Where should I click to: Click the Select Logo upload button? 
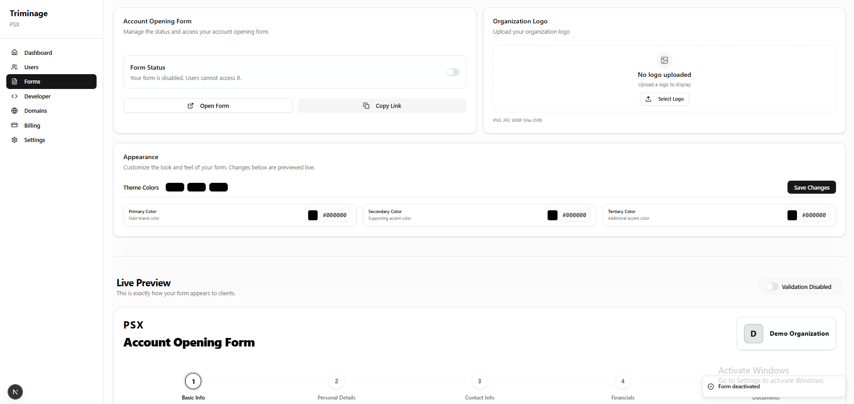pyautogui.click(x=664, y=99)
